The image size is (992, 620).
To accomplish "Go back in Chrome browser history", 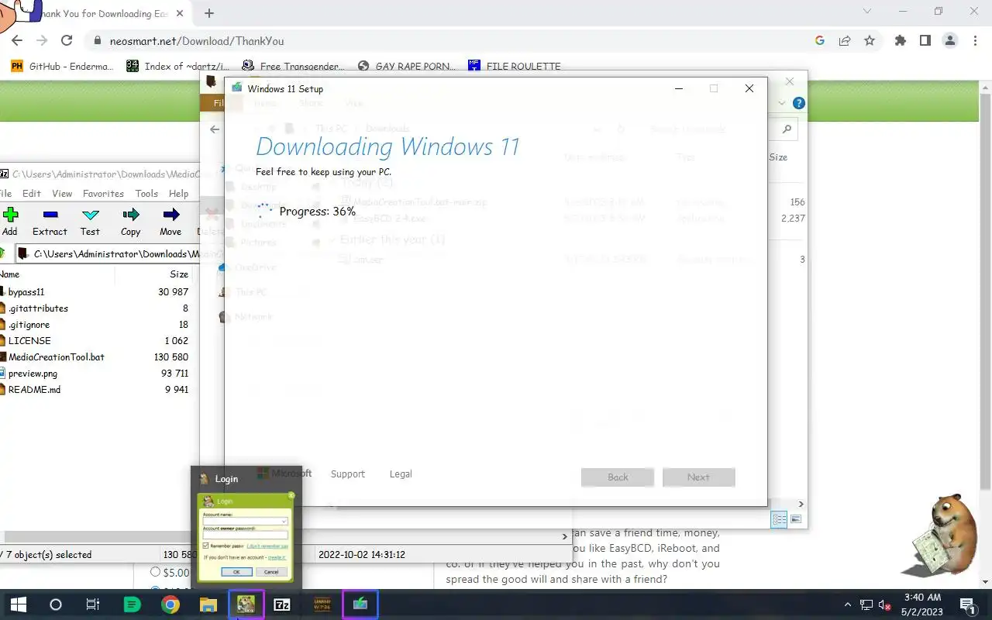I will (x=17, y=41).
